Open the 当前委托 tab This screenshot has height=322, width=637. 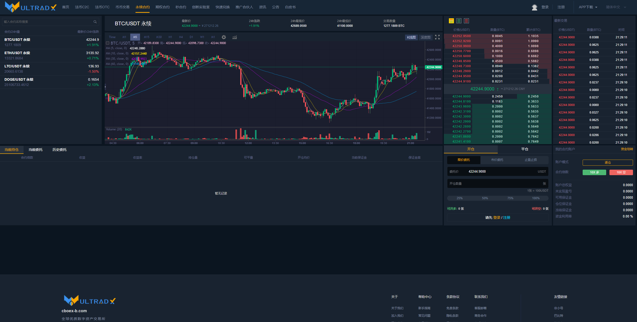point(35,150)
